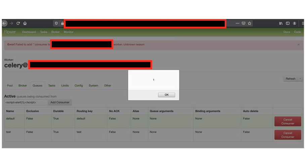Click the browser back arrow
This screenshot has height=150, width=305.
4,23
